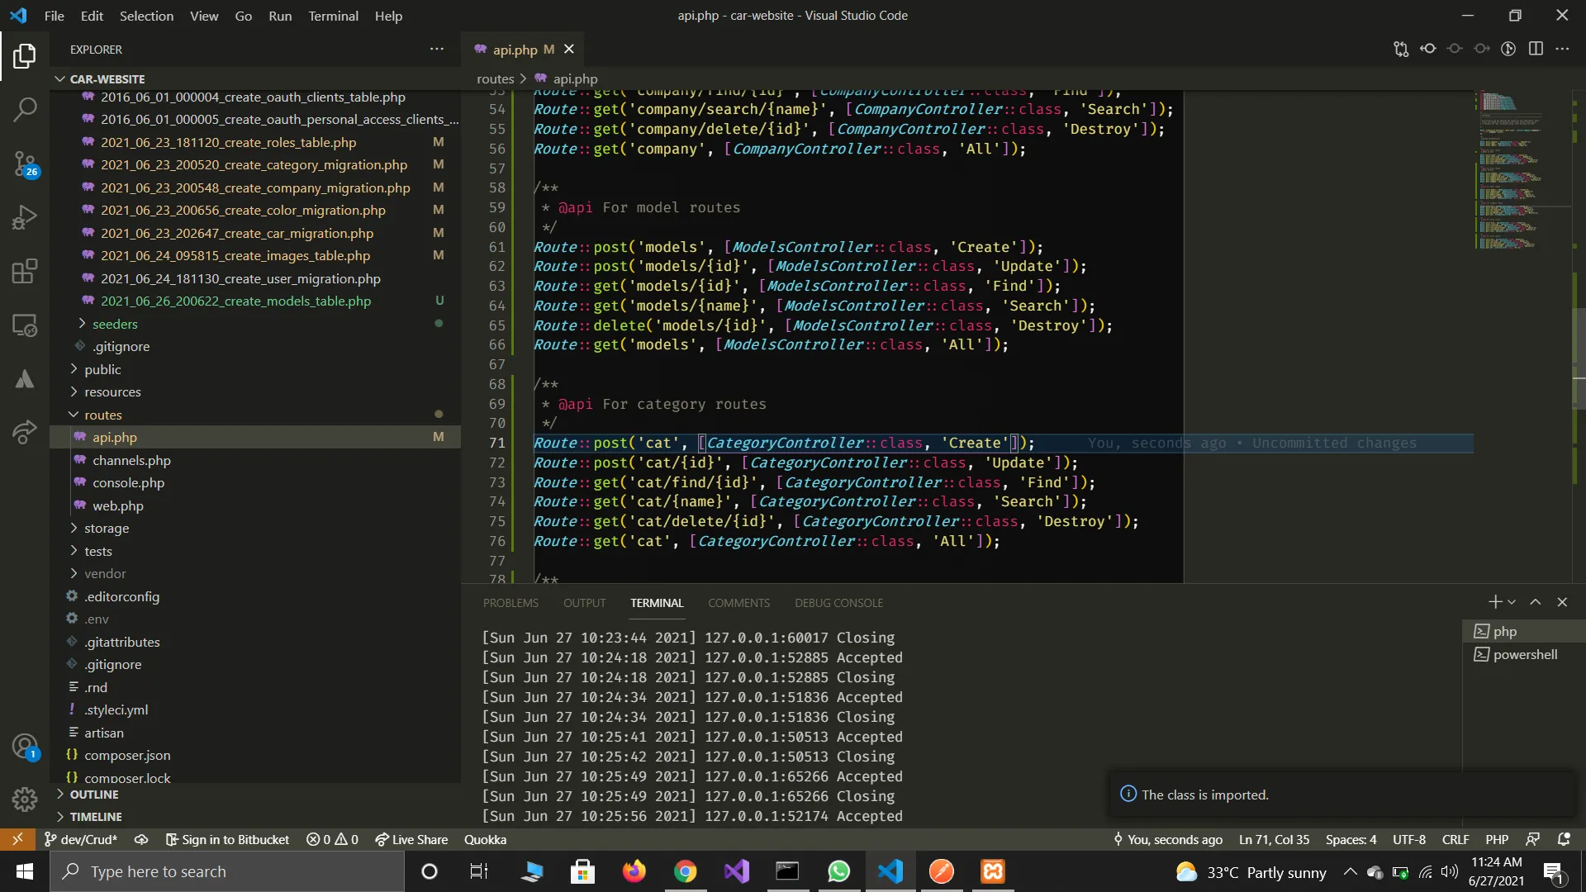This screenshot has height=892, width=1586.
Task: Open the new terminal launch profile dropdown
Action: click(1512, 602)
